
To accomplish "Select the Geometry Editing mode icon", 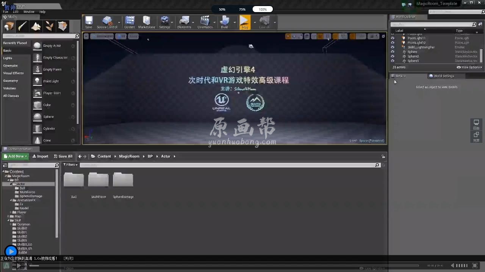I will click(x=63, y=26).
